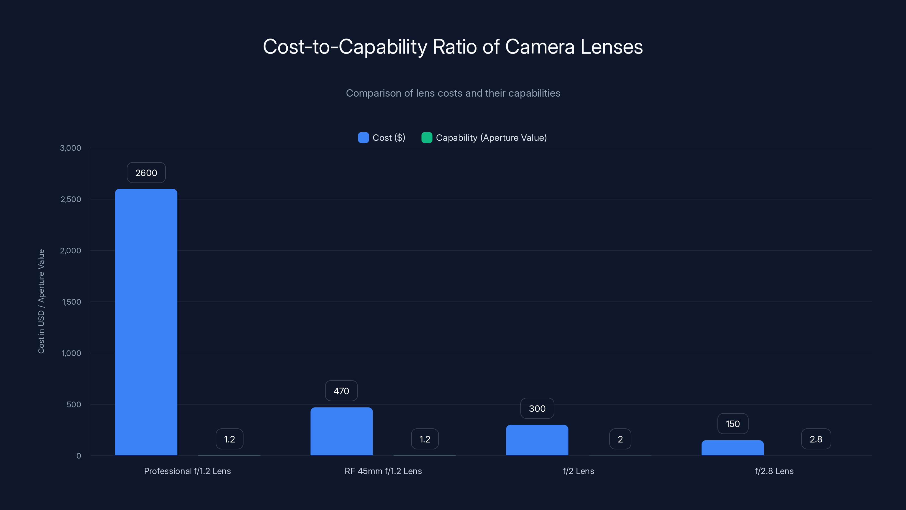The height and width of the screenshot is (510, 906).
Task: Click the 1.2 badge beside Professional f/1.2 Lens
Action: tap(229, 439)
